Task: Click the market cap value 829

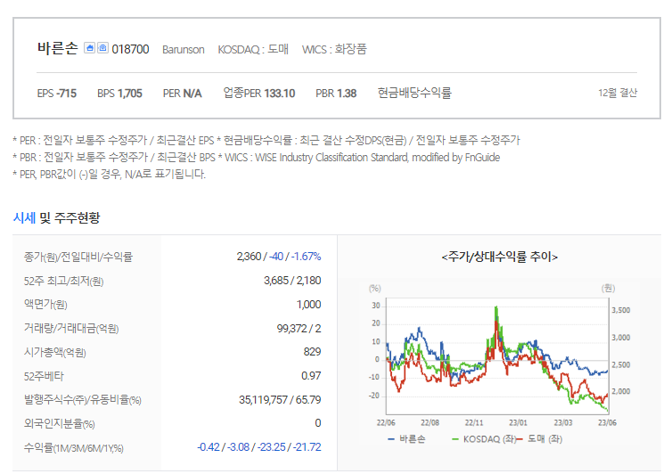Action: click(312, 352)
